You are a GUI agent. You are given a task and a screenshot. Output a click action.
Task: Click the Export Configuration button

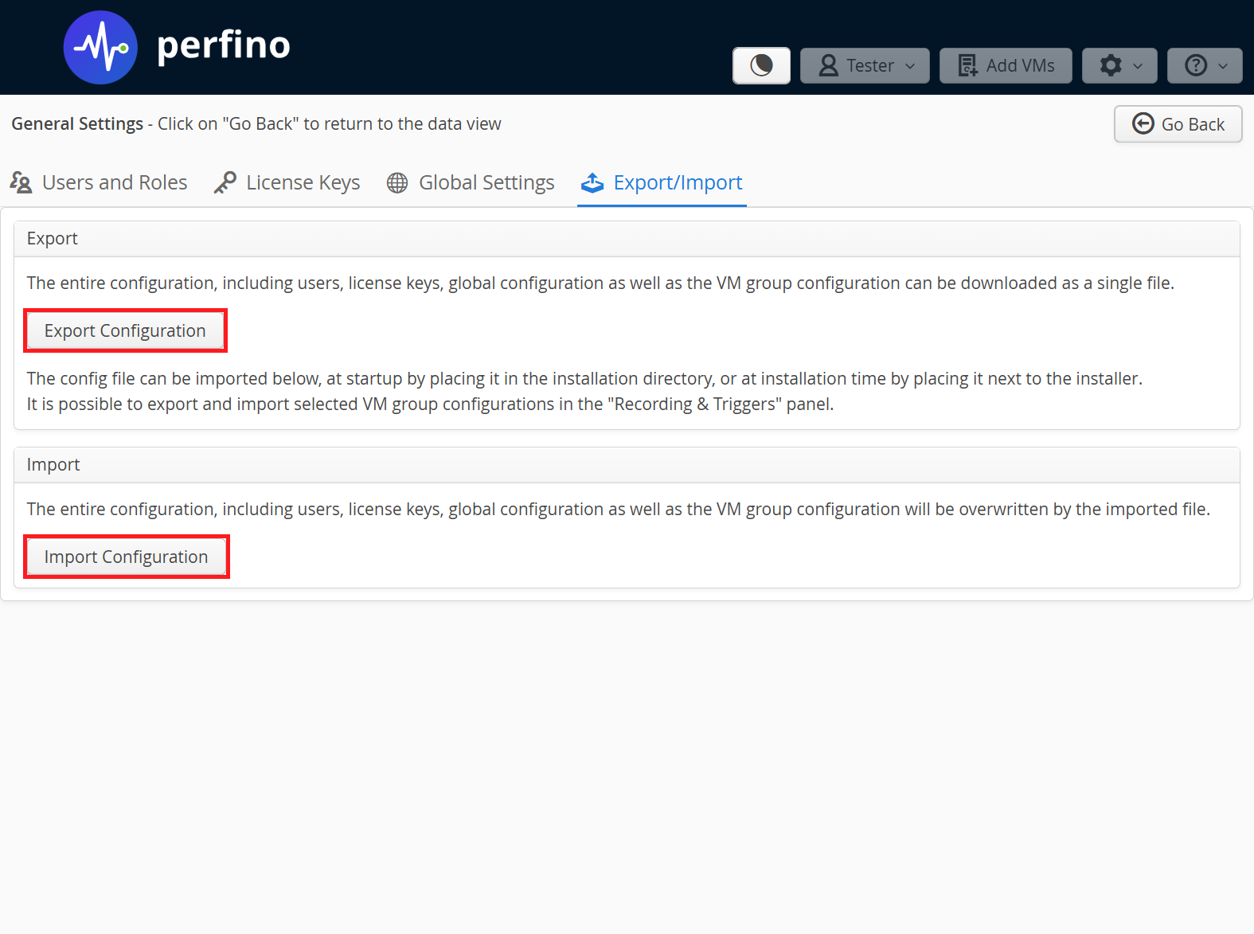(x=125, y=330)
